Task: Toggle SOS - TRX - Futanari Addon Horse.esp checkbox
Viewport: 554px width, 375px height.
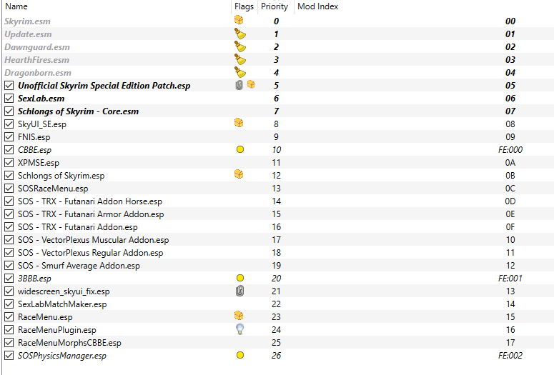Action: click(x=9, y=201)
